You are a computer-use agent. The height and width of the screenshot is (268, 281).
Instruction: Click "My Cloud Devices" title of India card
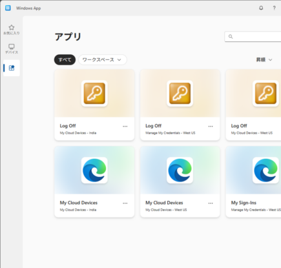[x=79, y=203]
